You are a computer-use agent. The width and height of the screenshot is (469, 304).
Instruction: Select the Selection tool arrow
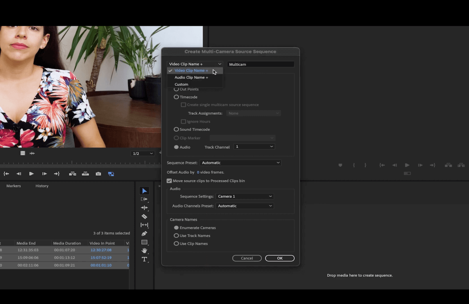[144, 191]
